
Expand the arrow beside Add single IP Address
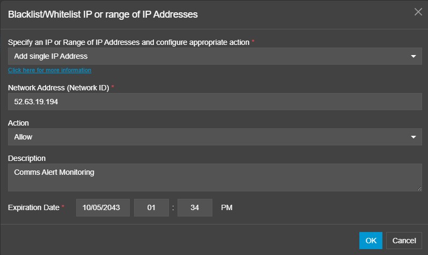414,56
